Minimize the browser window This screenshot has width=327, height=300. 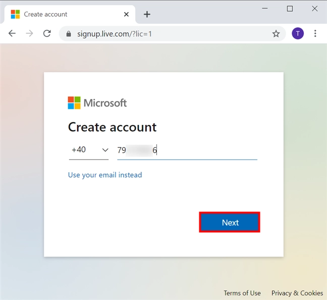click(x=265, y=9)
